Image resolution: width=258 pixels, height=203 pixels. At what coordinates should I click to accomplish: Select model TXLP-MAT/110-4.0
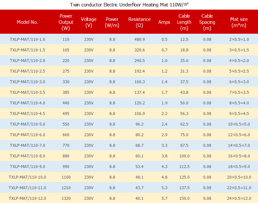click(x=27, y=103)
